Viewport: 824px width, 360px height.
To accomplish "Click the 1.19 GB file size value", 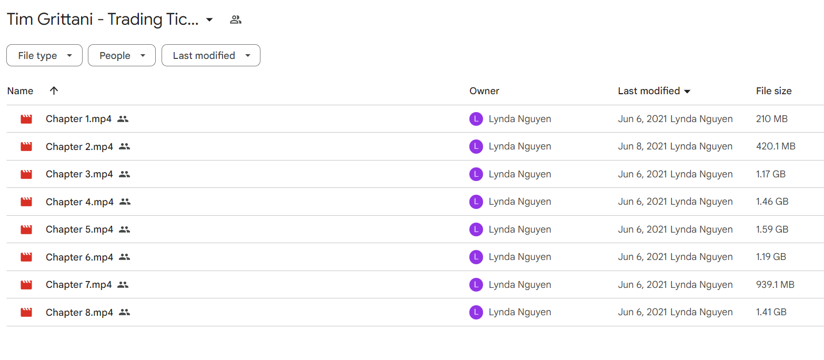I will point(771,257).
